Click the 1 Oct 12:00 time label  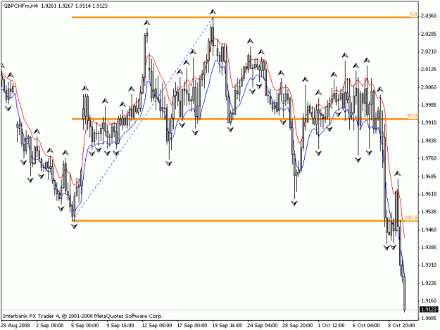(331, 326)
